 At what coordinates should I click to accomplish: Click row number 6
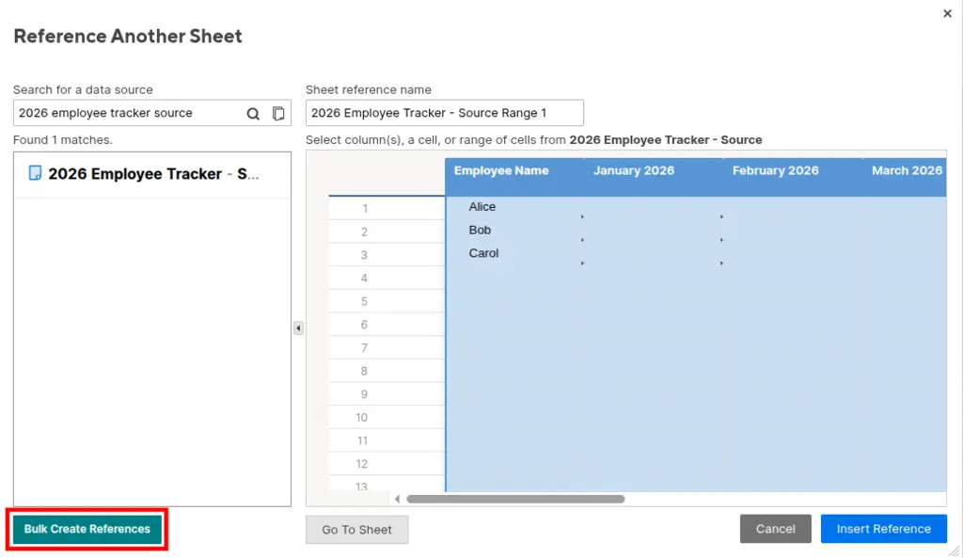pyautogui.click(x=387, y=325)
